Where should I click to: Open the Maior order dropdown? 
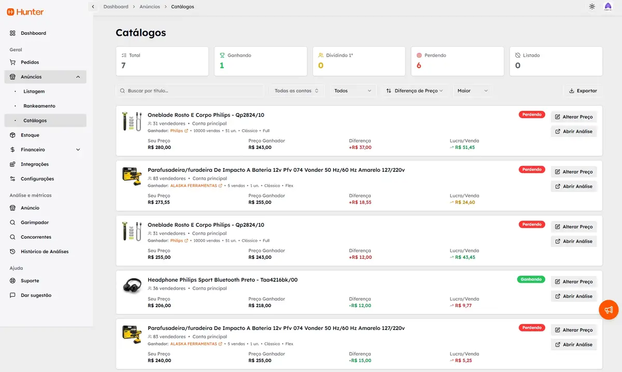(x=472, y=91)
